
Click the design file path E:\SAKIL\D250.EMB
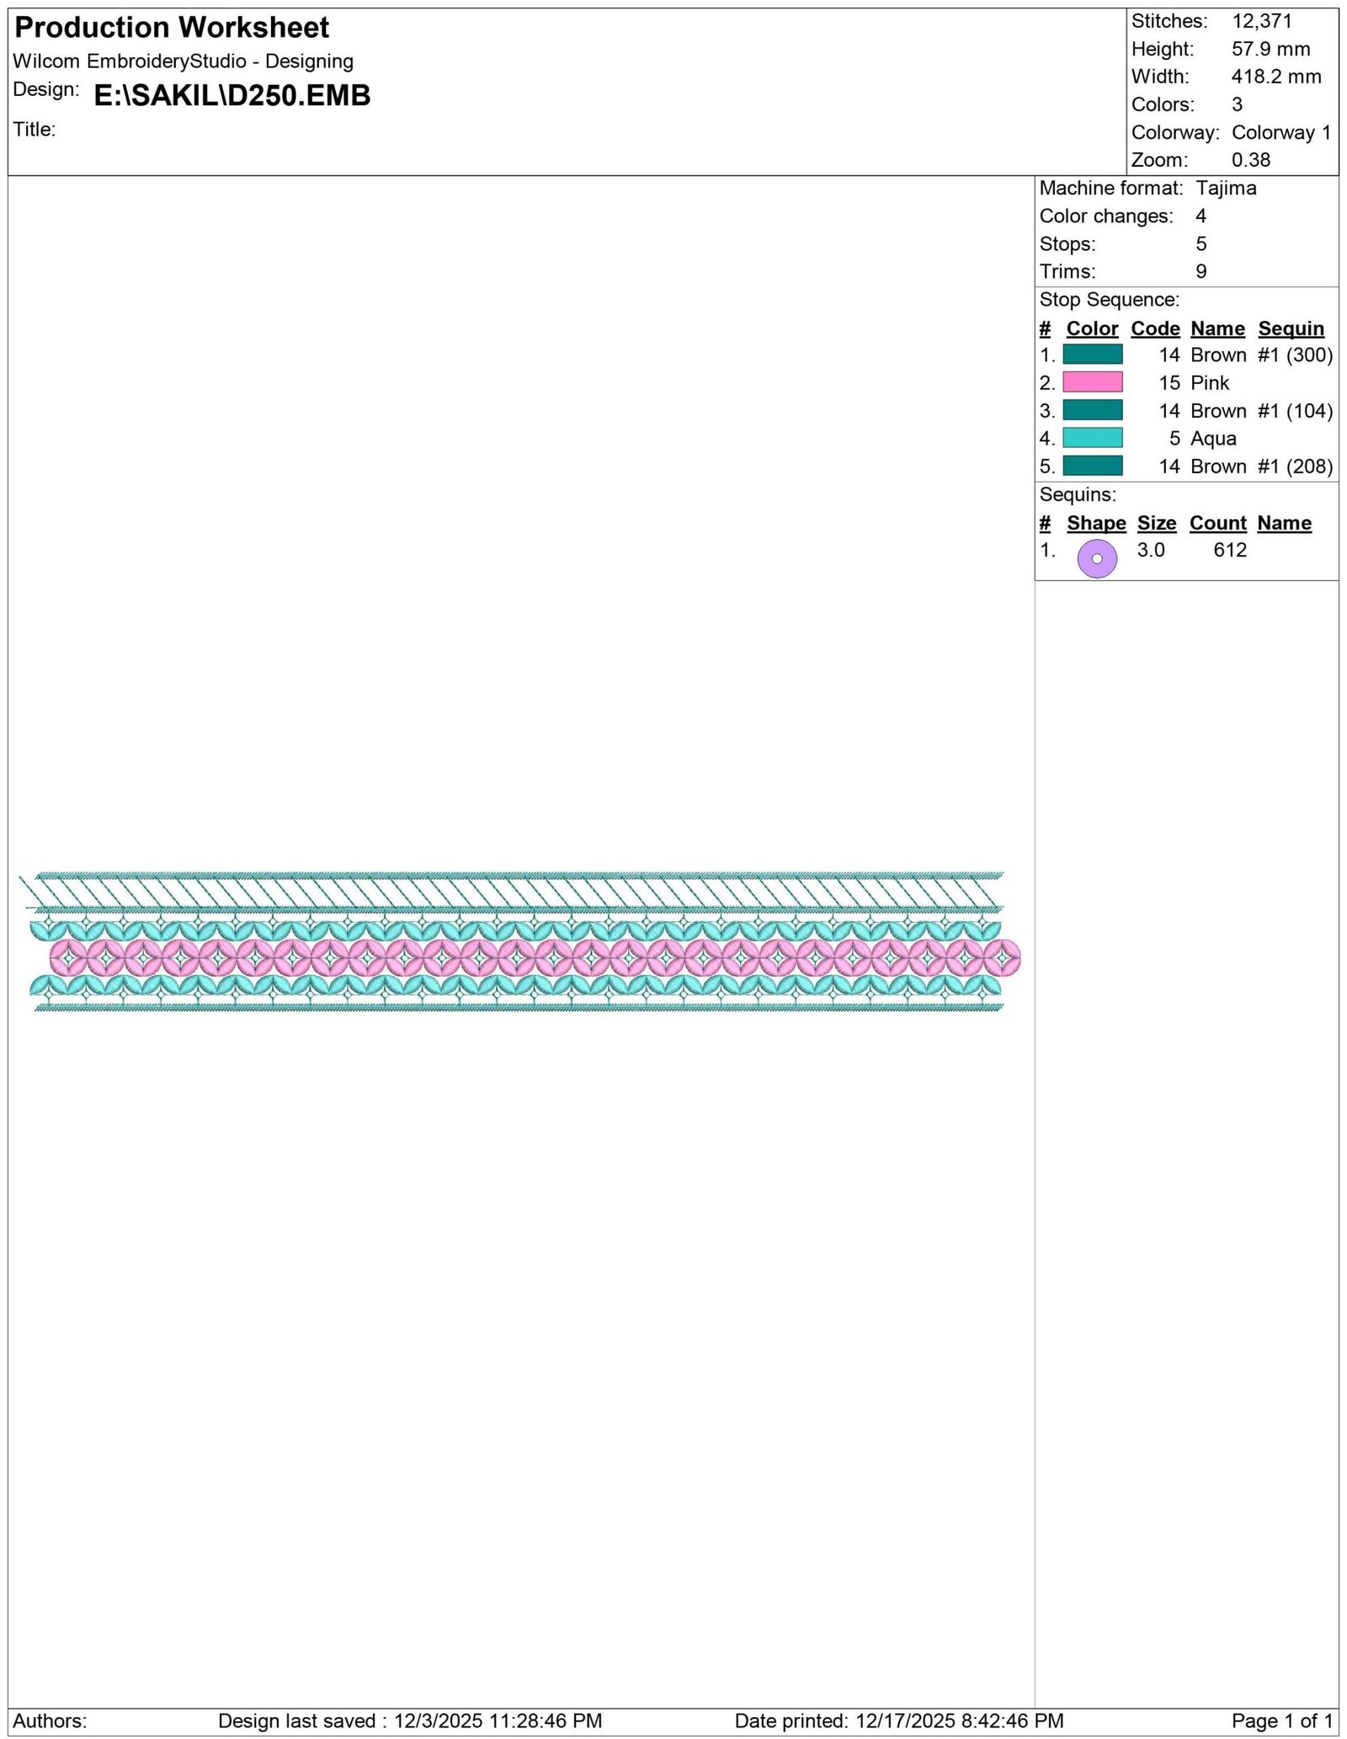click(x=232, y=95)
